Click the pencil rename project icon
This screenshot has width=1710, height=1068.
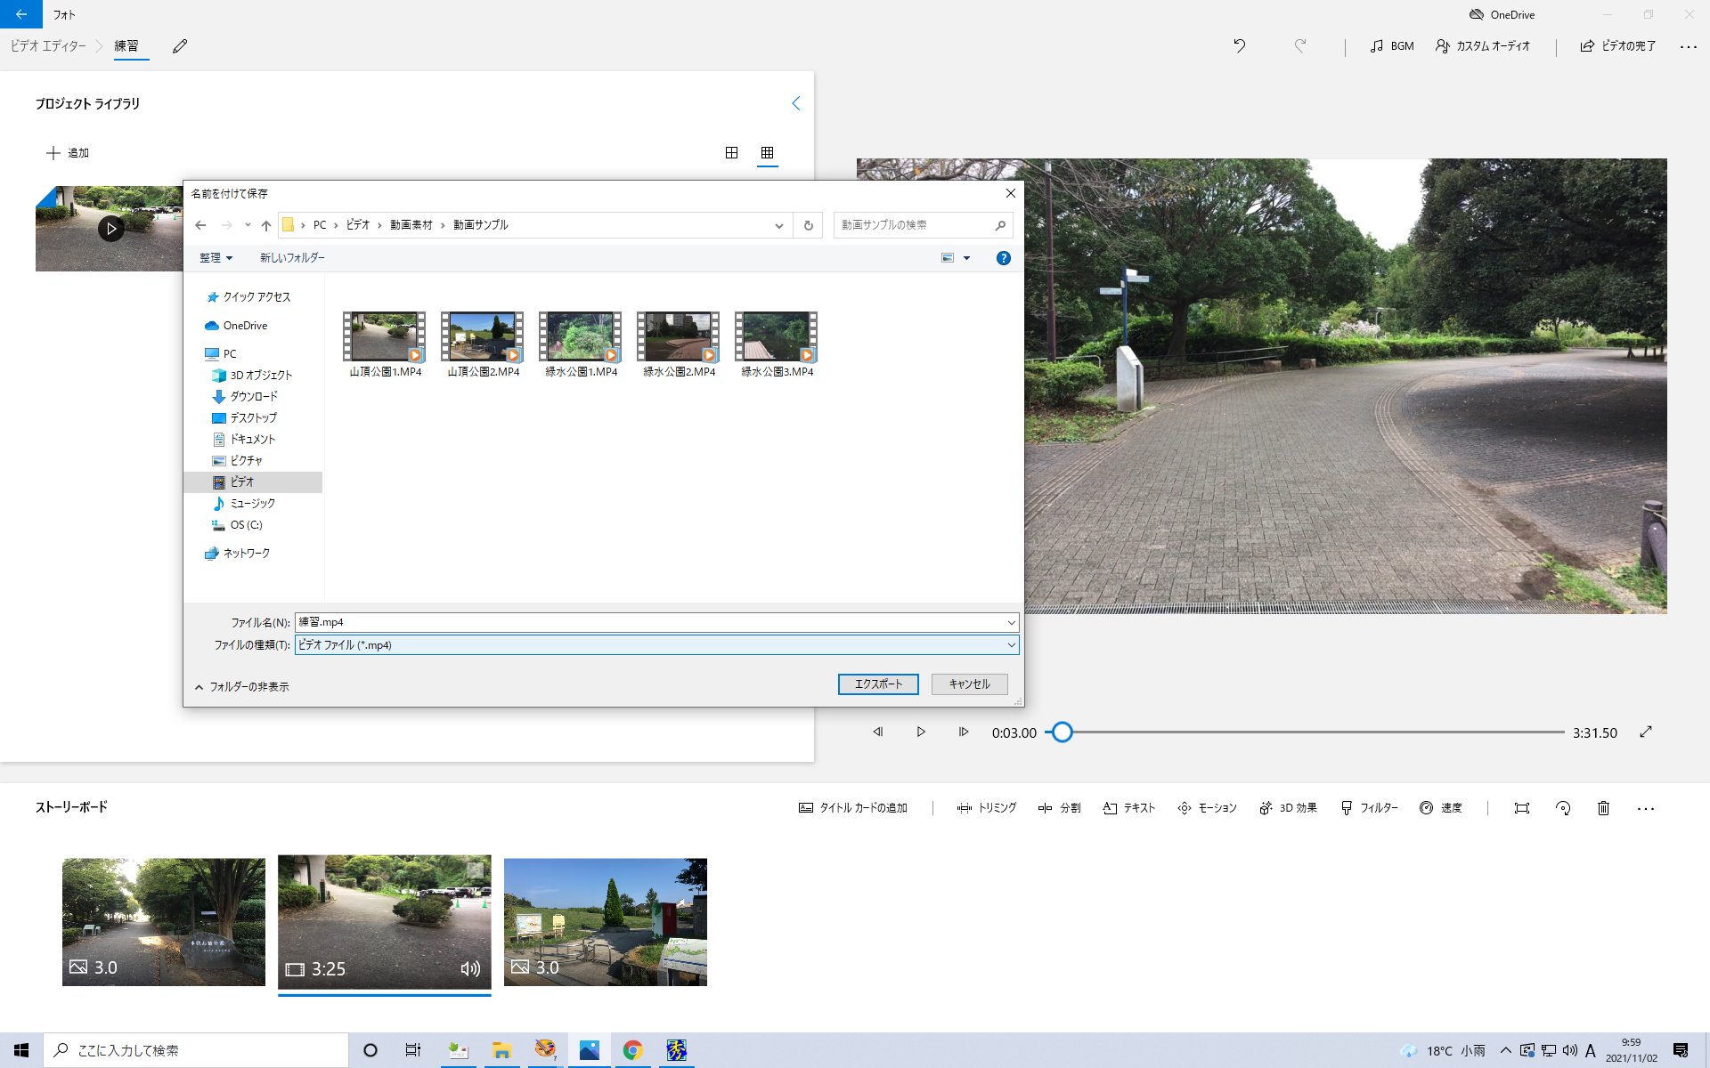[x=180, y=46]
